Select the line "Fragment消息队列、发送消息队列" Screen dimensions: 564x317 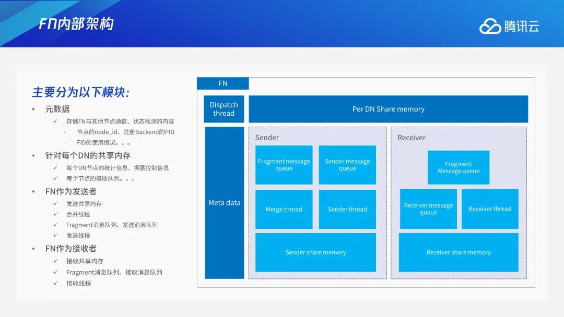click(112, 225)
